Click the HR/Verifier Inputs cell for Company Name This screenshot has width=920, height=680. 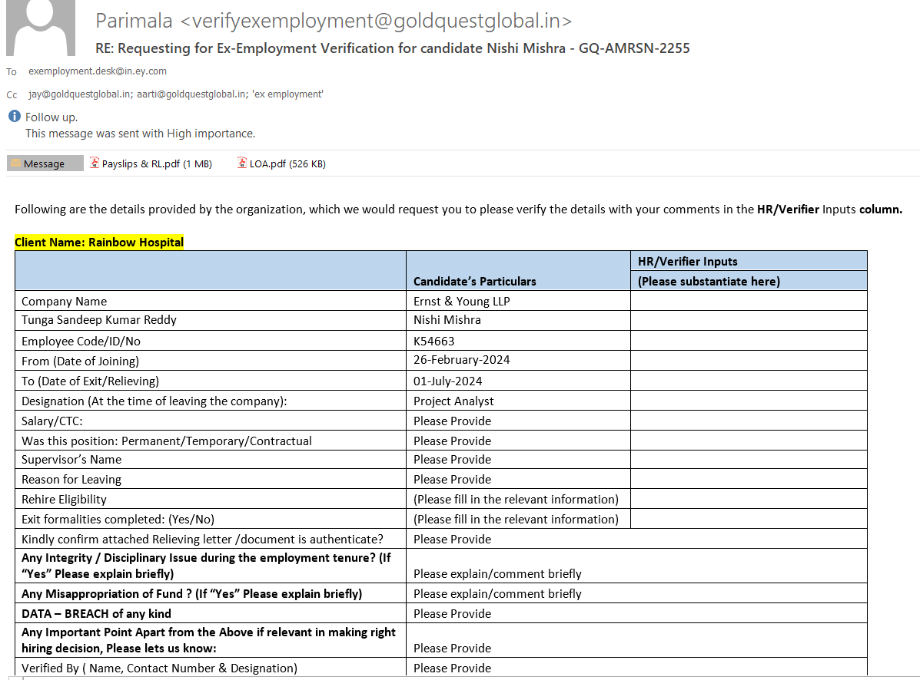point(748,301)
